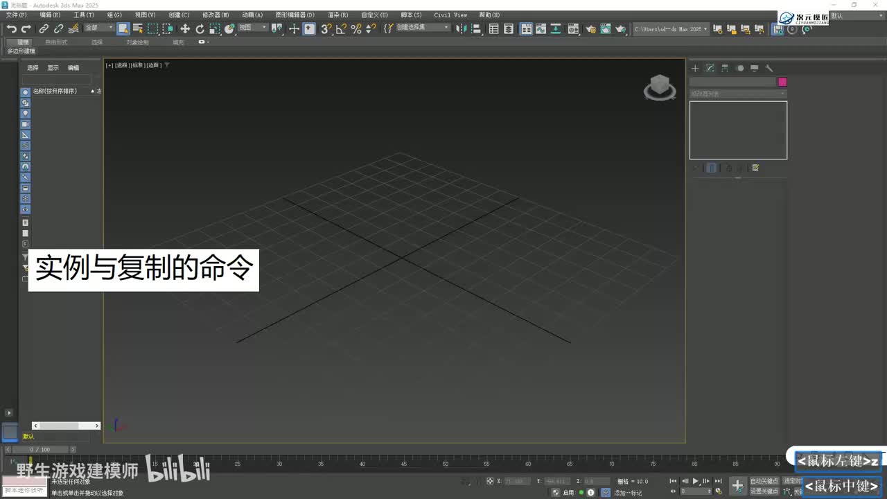The image size is (887, 499).
Task: Click the 0 / 100 time slider
Action: [x=41, y=450]
